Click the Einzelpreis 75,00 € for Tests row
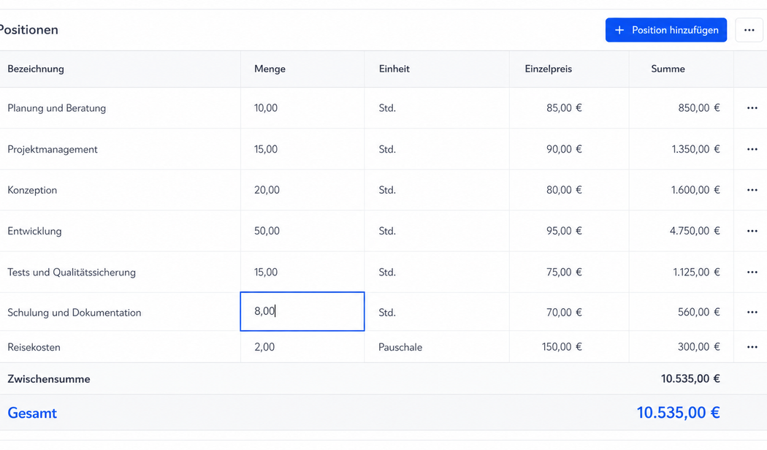The width and height of the screenshot is (767, 450). pyautogui.click(x=564, y=272)
